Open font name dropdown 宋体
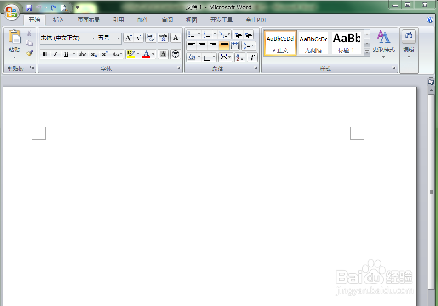 93,38
